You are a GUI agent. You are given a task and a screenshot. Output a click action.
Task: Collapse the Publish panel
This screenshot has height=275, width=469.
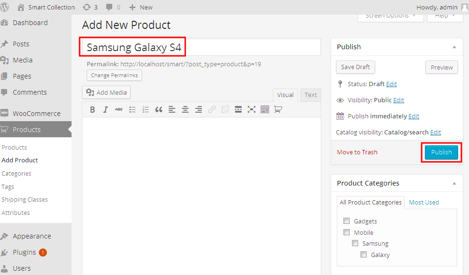click(x=454, y=47)
